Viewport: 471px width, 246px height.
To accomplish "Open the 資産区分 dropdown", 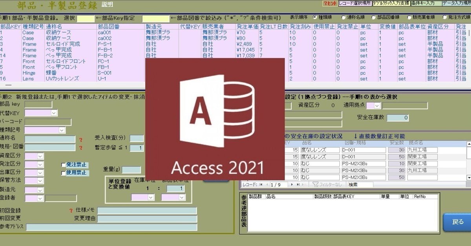I will point(40,156).
